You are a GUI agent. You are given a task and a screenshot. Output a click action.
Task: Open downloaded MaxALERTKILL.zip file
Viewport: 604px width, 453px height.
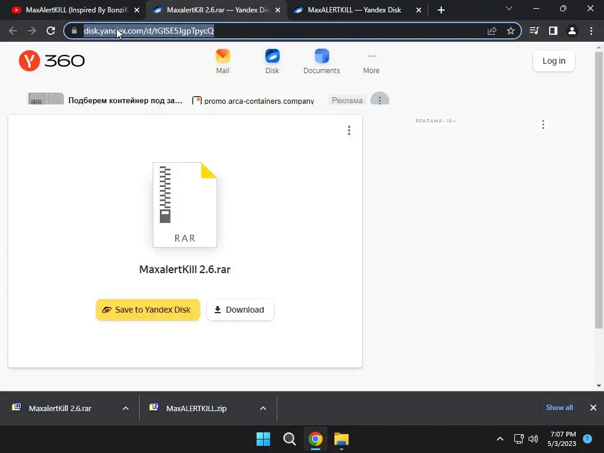(196, 408)
